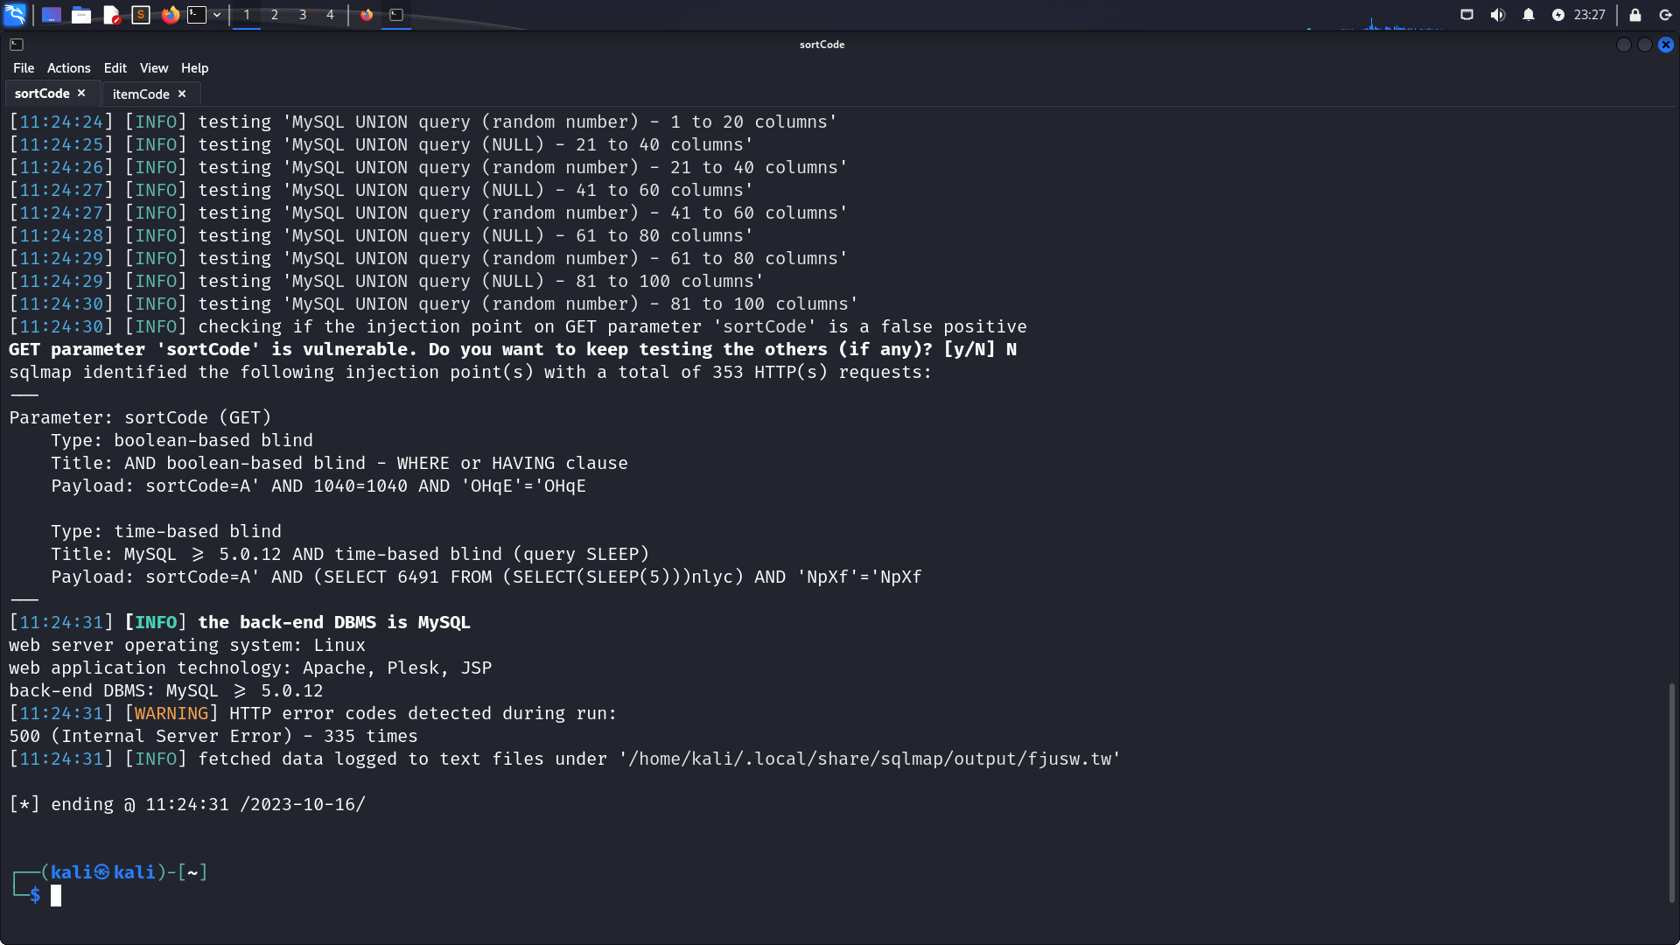Open the notifications bell
The height and width of the screenshot is (945, 1680).
1529,15
